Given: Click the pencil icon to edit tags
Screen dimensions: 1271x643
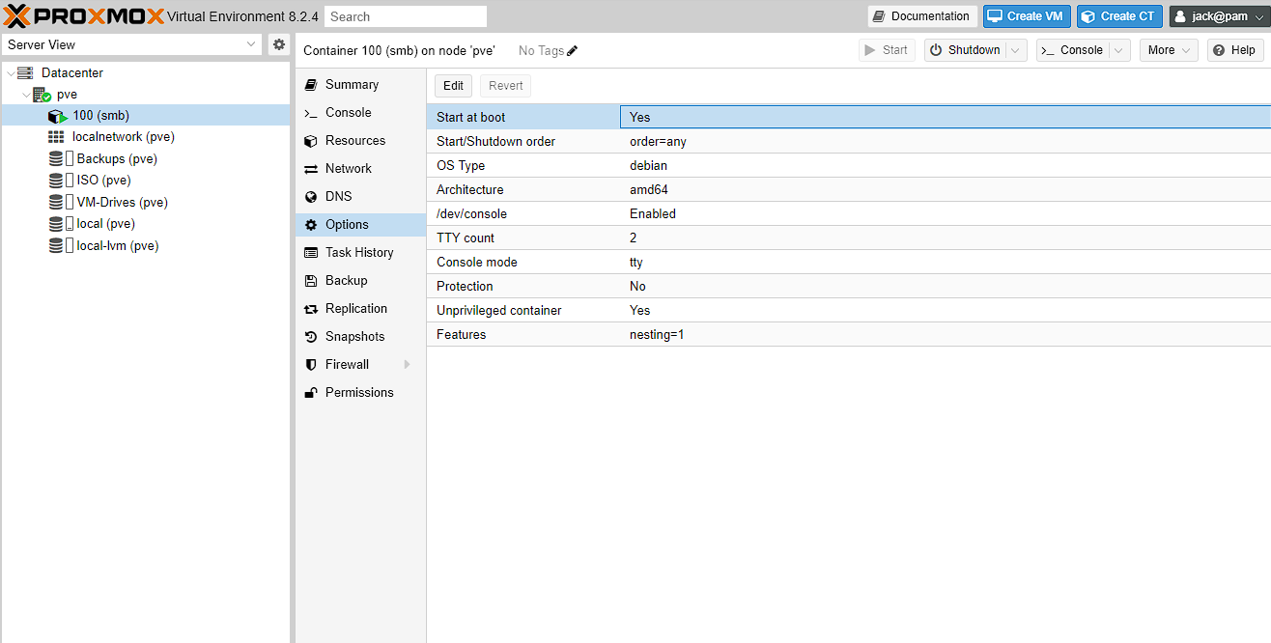Looking at the screenshot, I should click(x=573, y=50).
